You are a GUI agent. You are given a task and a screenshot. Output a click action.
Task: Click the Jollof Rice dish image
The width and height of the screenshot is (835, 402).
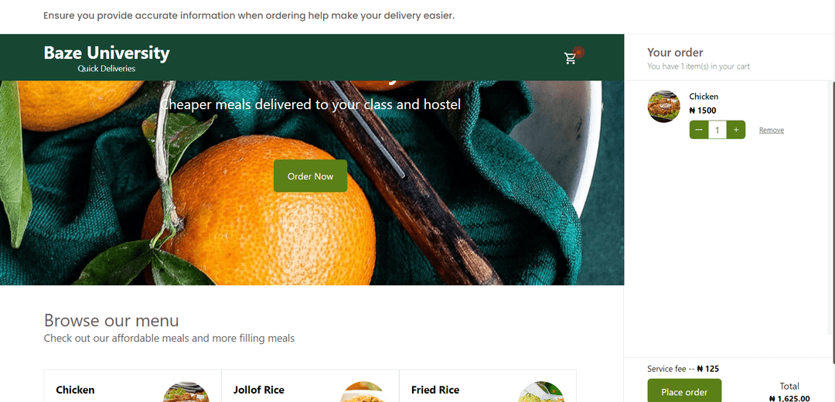[363, 392]
